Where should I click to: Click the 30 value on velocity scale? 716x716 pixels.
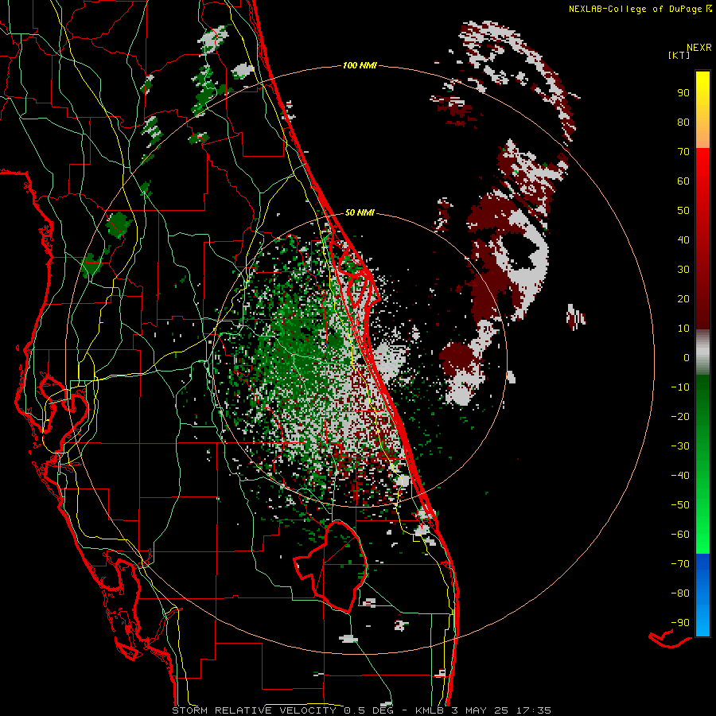pyautogui.click(x=683, y=270)
